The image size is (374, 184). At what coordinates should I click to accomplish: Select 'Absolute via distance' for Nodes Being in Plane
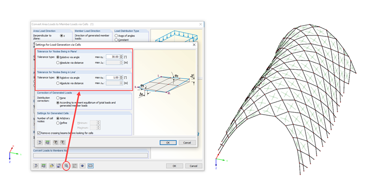(x=58, y=62)
